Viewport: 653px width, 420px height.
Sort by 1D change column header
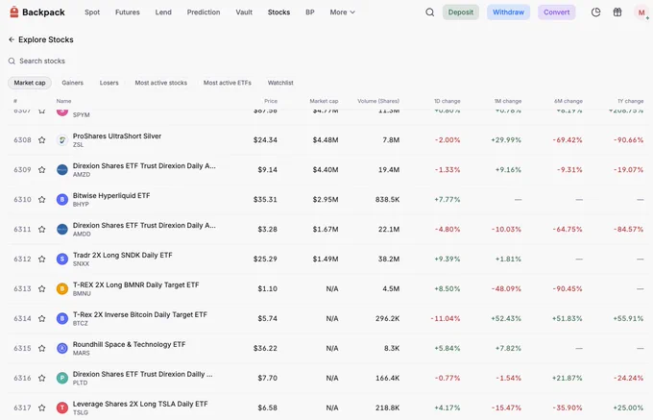(x=447, y=101)
